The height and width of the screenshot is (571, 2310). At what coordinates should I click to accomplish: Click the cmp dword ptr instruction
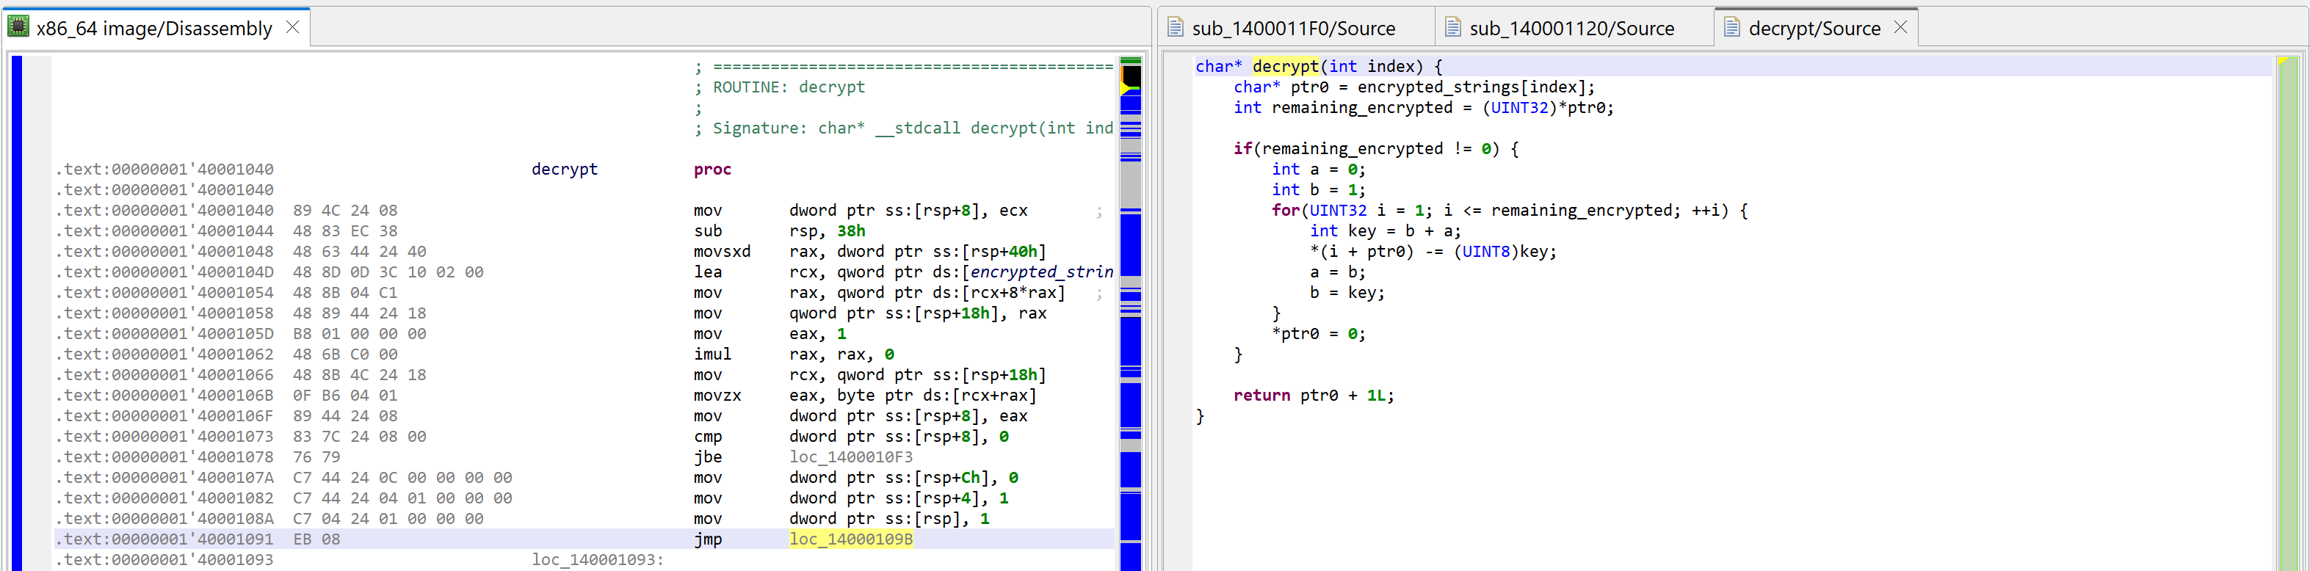852,437
